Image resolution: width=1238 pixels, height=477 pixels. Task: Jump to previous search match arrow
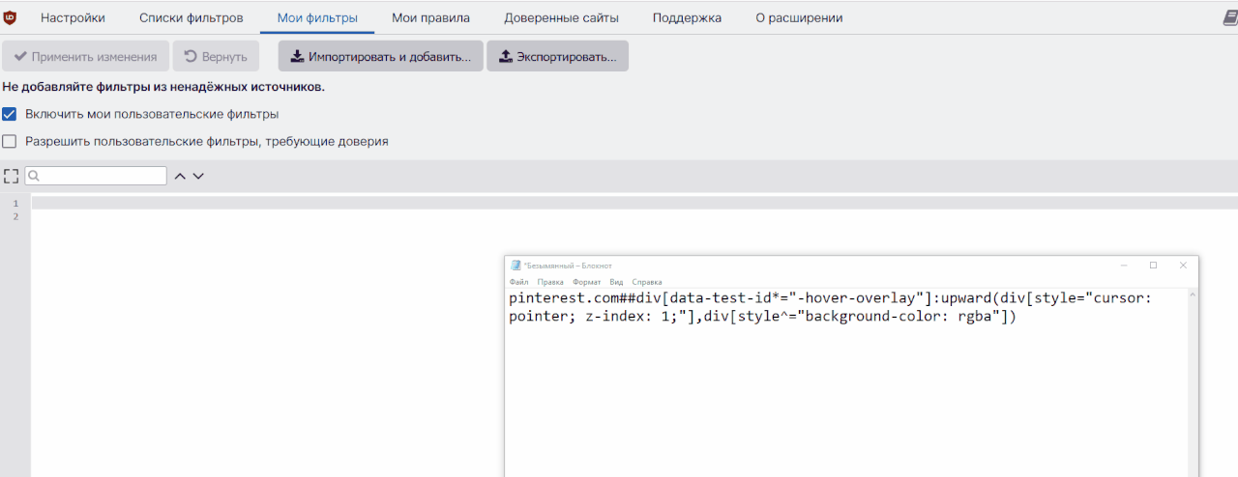click(x=180, y=176)
